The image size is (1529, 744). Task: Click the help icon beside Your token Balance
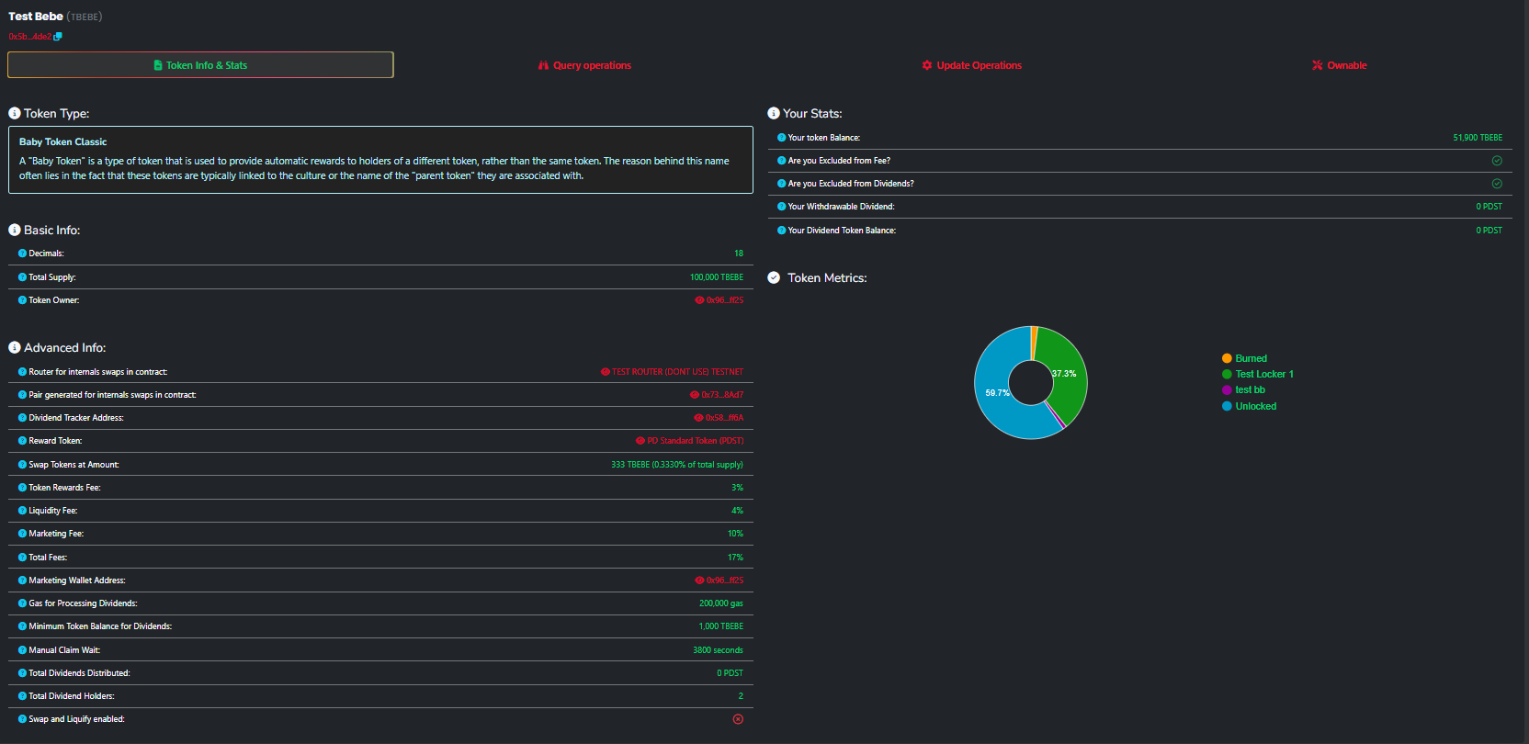(x=781, y=138)
